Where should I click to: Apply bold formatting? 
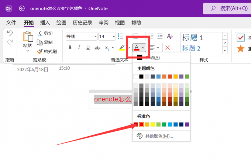tap(70, 48)
